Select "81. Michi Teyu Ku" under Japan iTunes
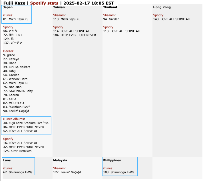 16,19
